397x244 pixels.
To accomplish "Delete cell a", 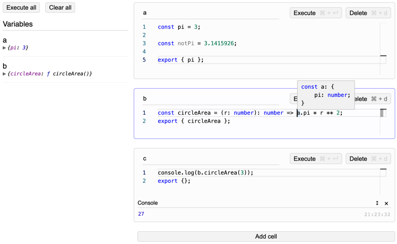I will point(368,13).
